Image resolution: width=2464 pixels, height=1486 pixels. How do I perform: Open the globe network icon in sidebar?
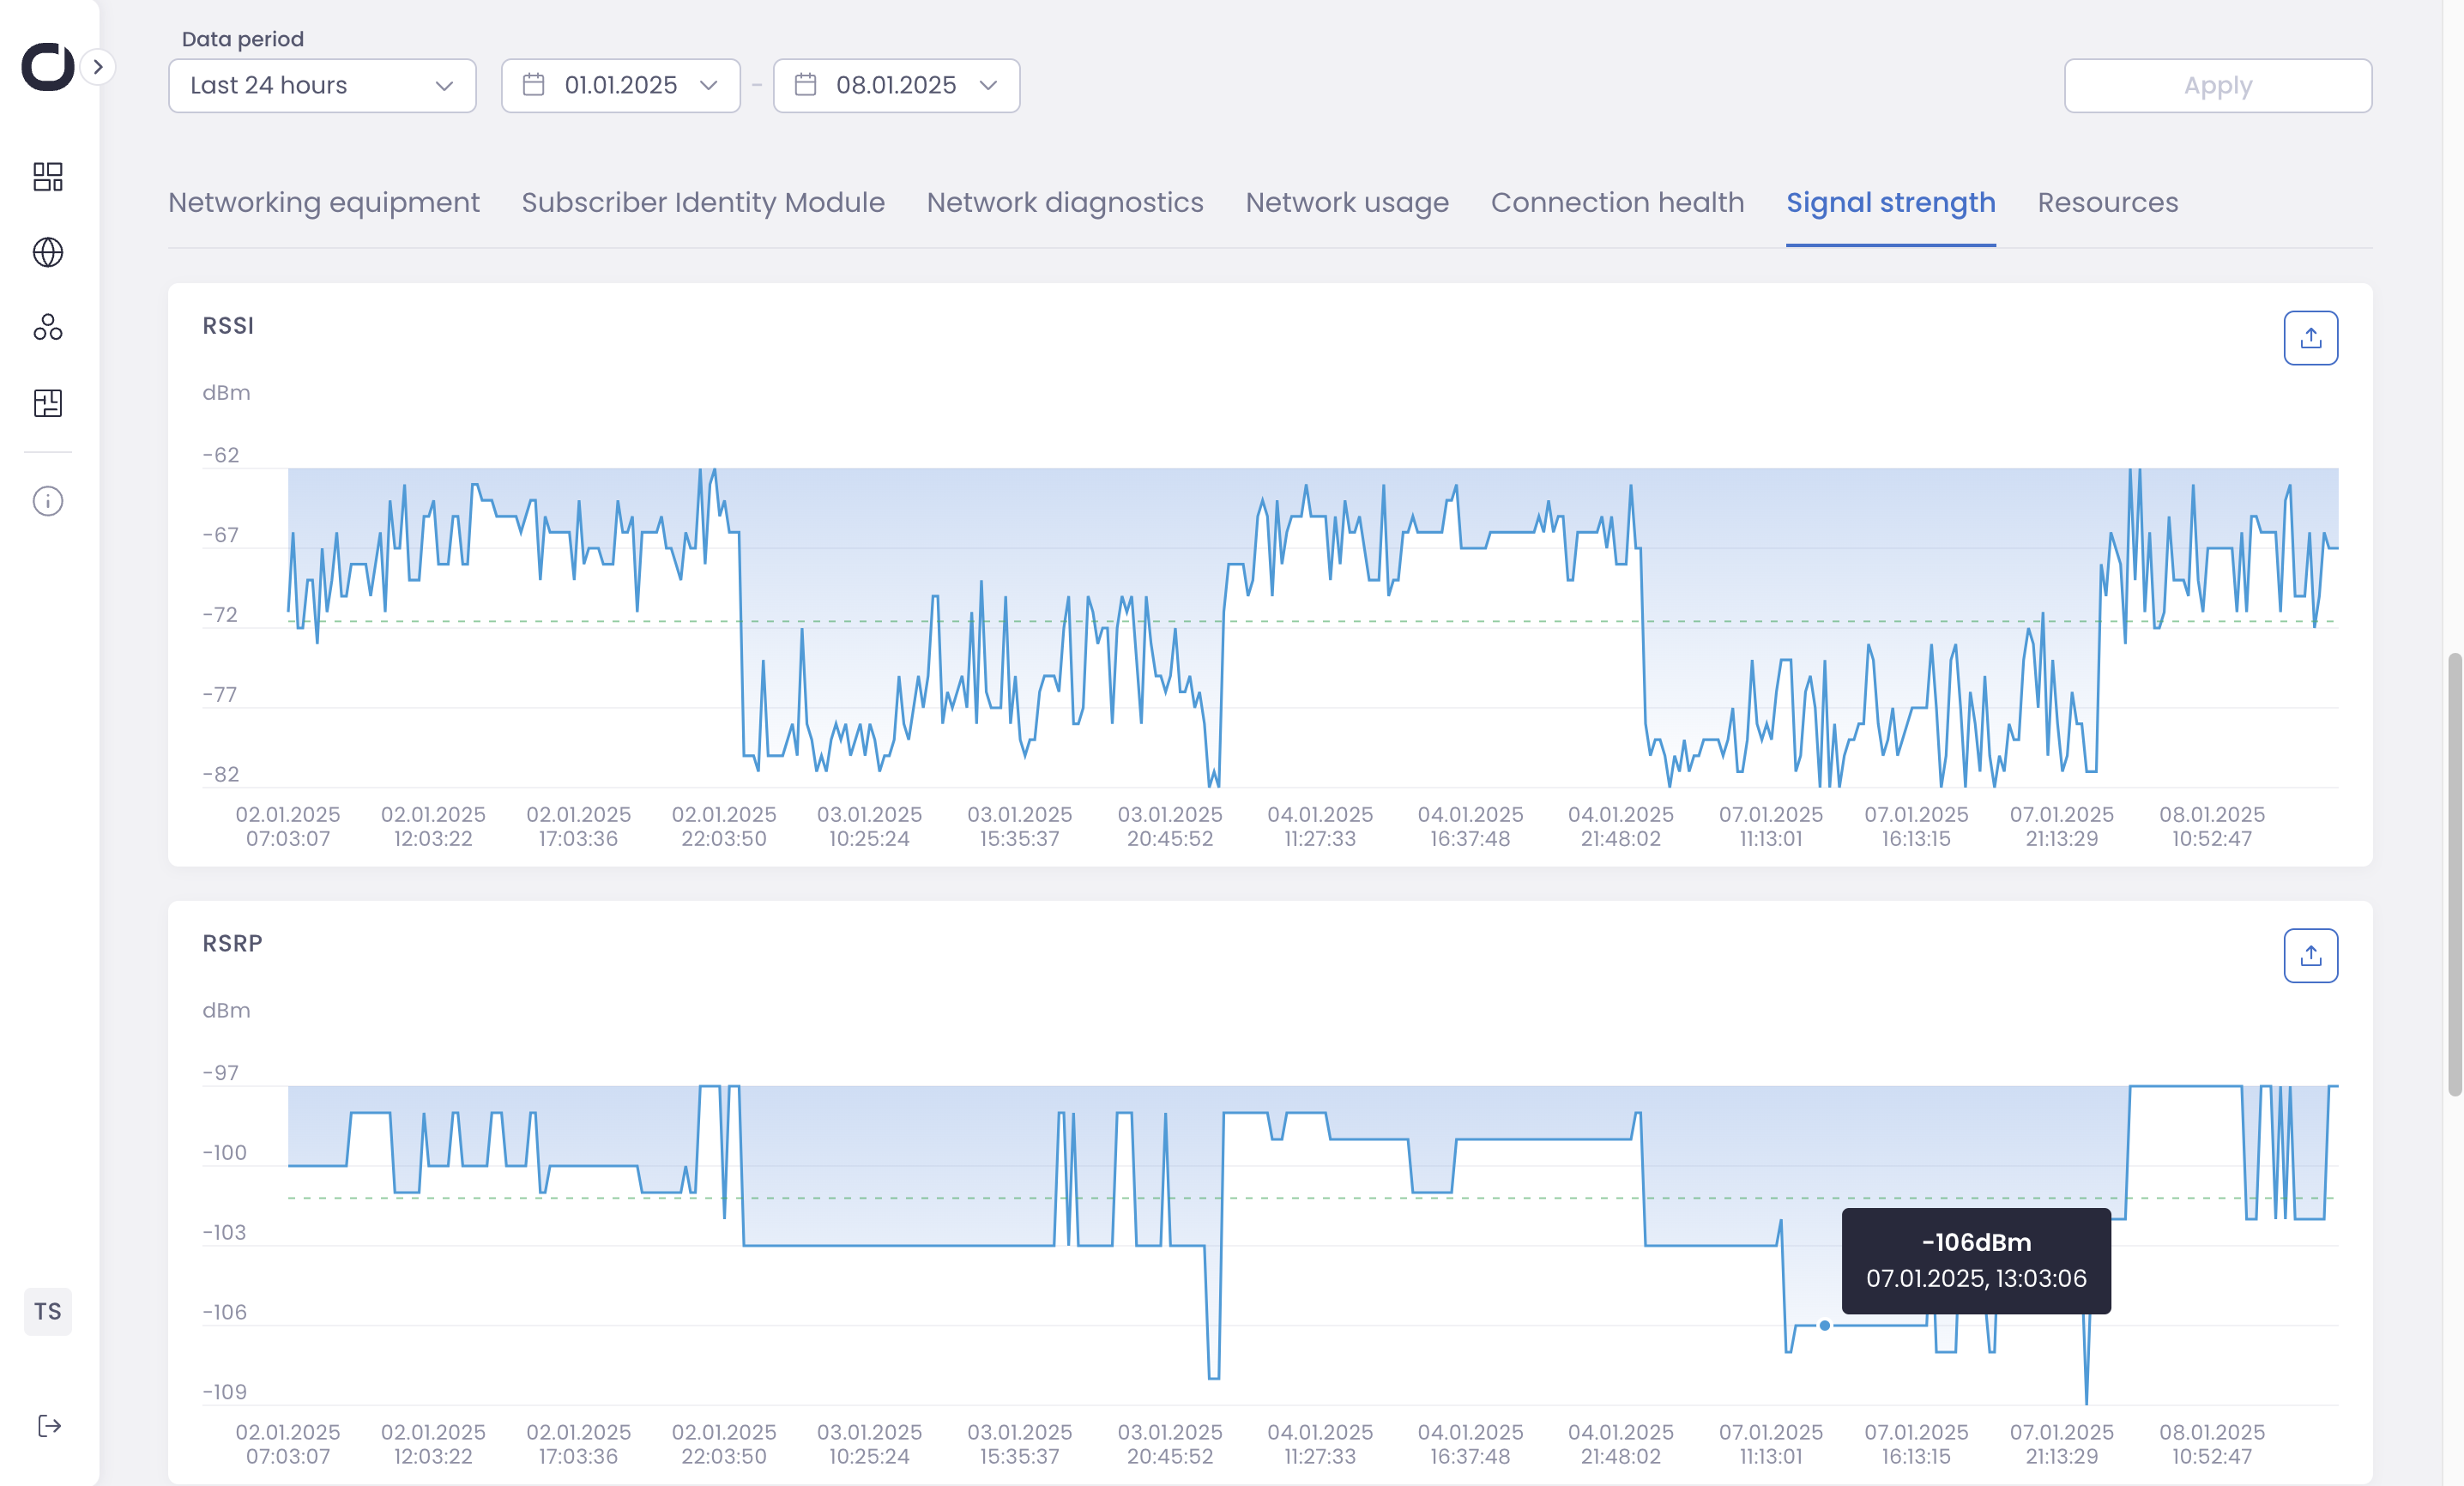48,252
